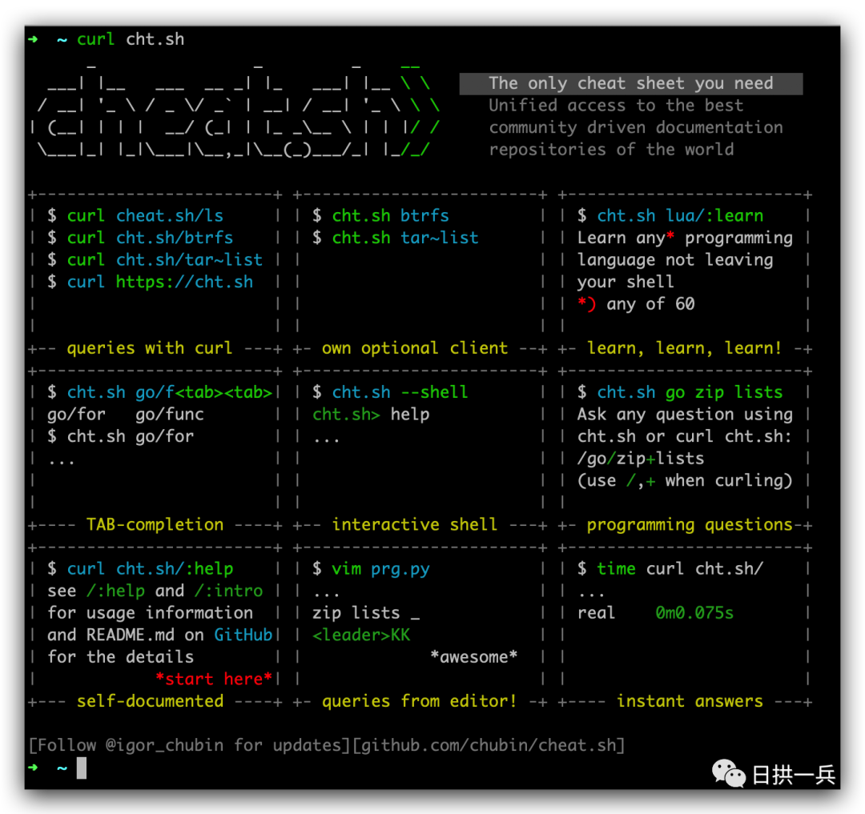Click the 'curl cht.sh/btrfs' command
This screenshot has height=814, width=865.
coord(150,238)
